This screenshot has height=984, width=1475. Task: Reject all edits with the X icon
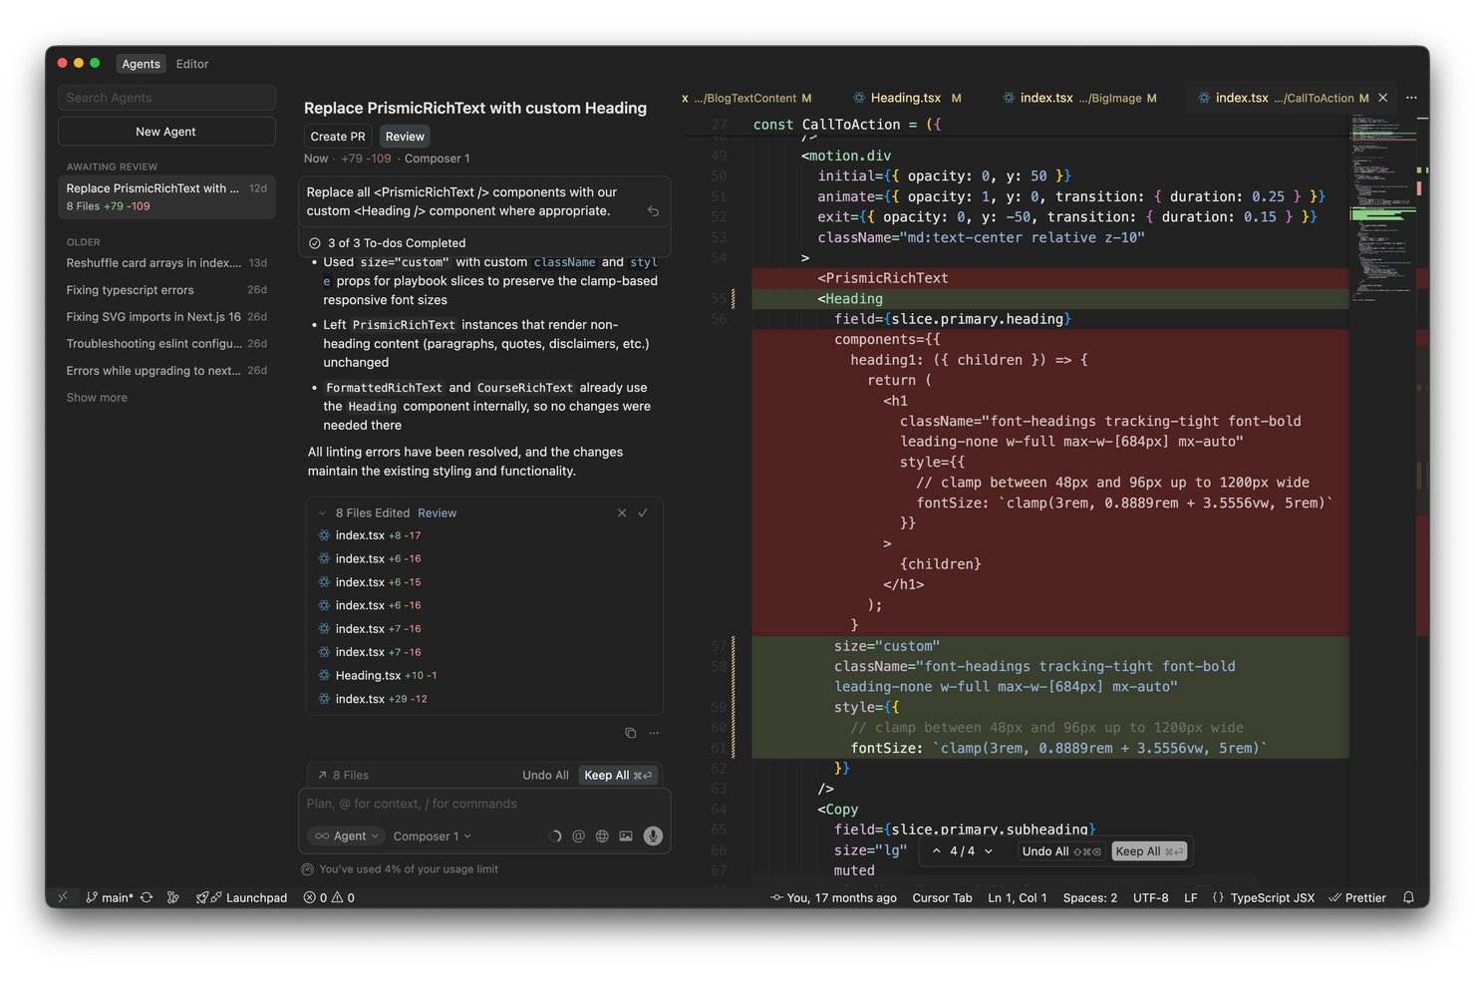click(622, 513)
